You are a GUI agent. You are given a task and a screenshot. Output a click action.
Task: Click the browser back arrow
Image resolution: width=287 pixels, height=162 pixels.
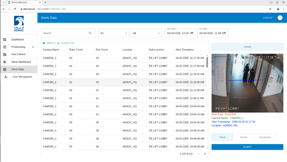pos(4,9)
